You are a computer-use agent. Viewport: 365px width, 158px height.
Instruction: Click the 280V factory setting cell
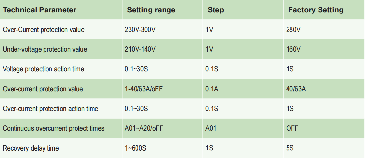click(x=293, y=30)
